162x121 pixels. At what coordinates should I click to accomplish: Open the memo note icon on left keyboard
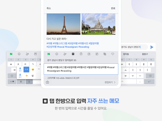click(x=36, y=54)
